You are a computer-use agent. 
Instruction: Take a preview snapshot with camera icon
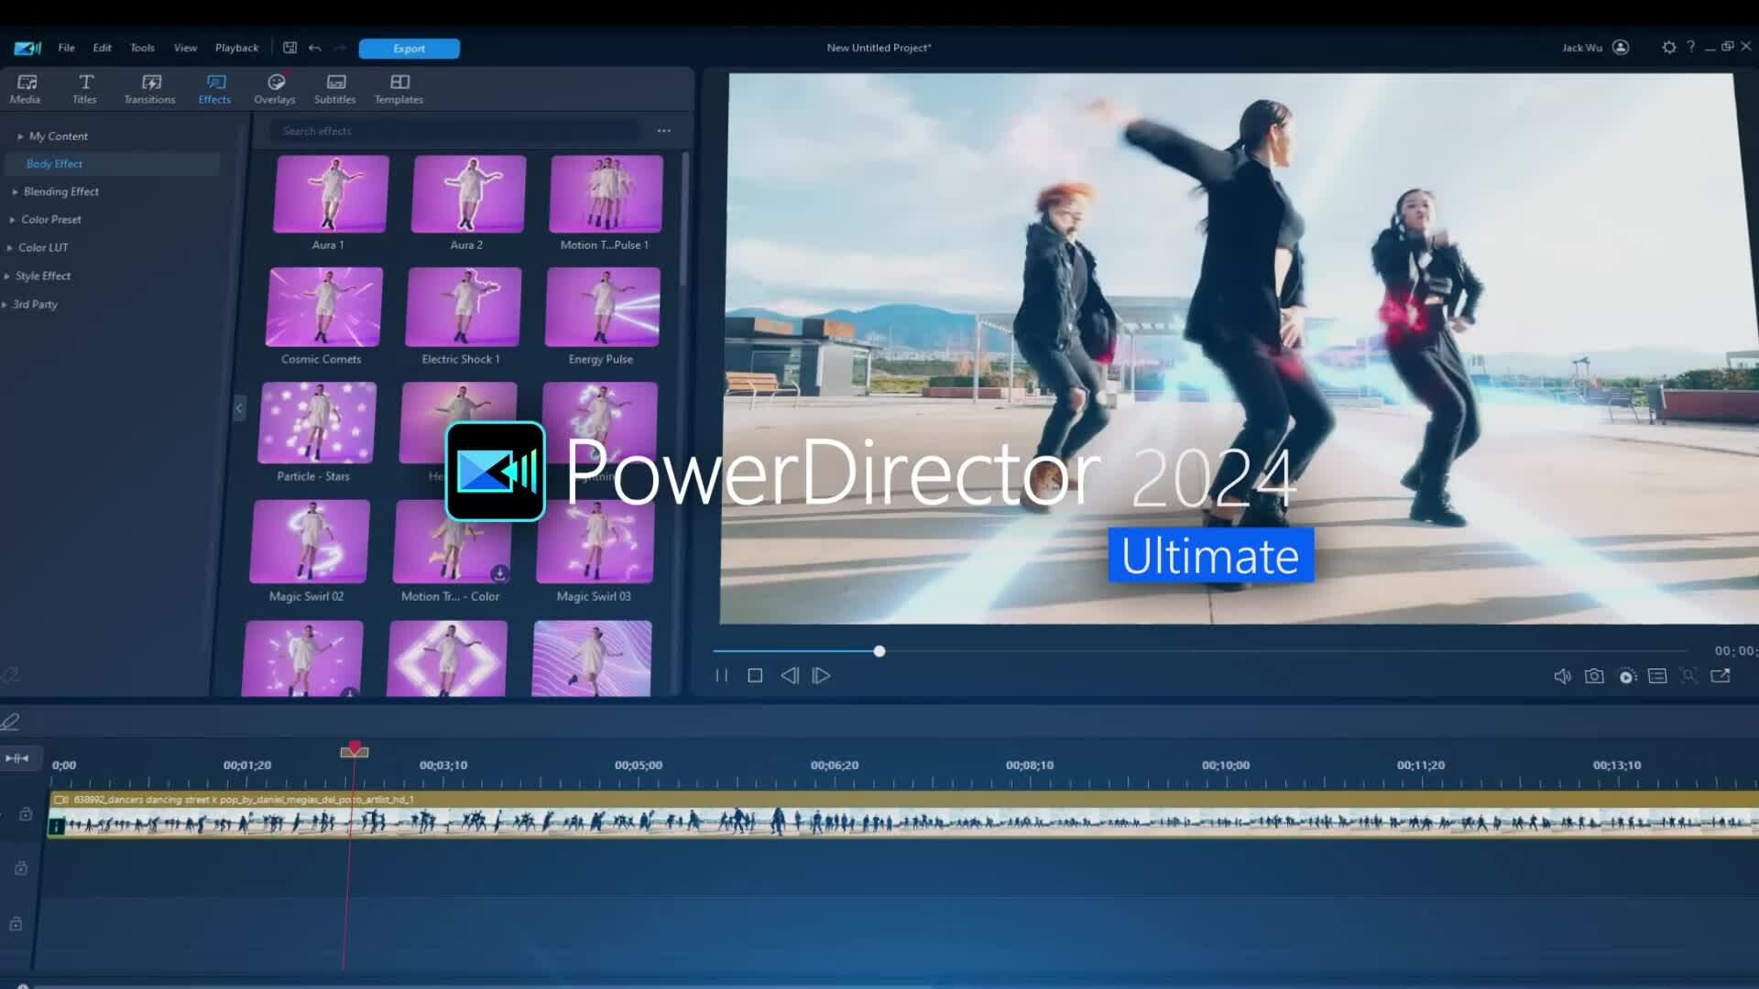pos(1594,676)
